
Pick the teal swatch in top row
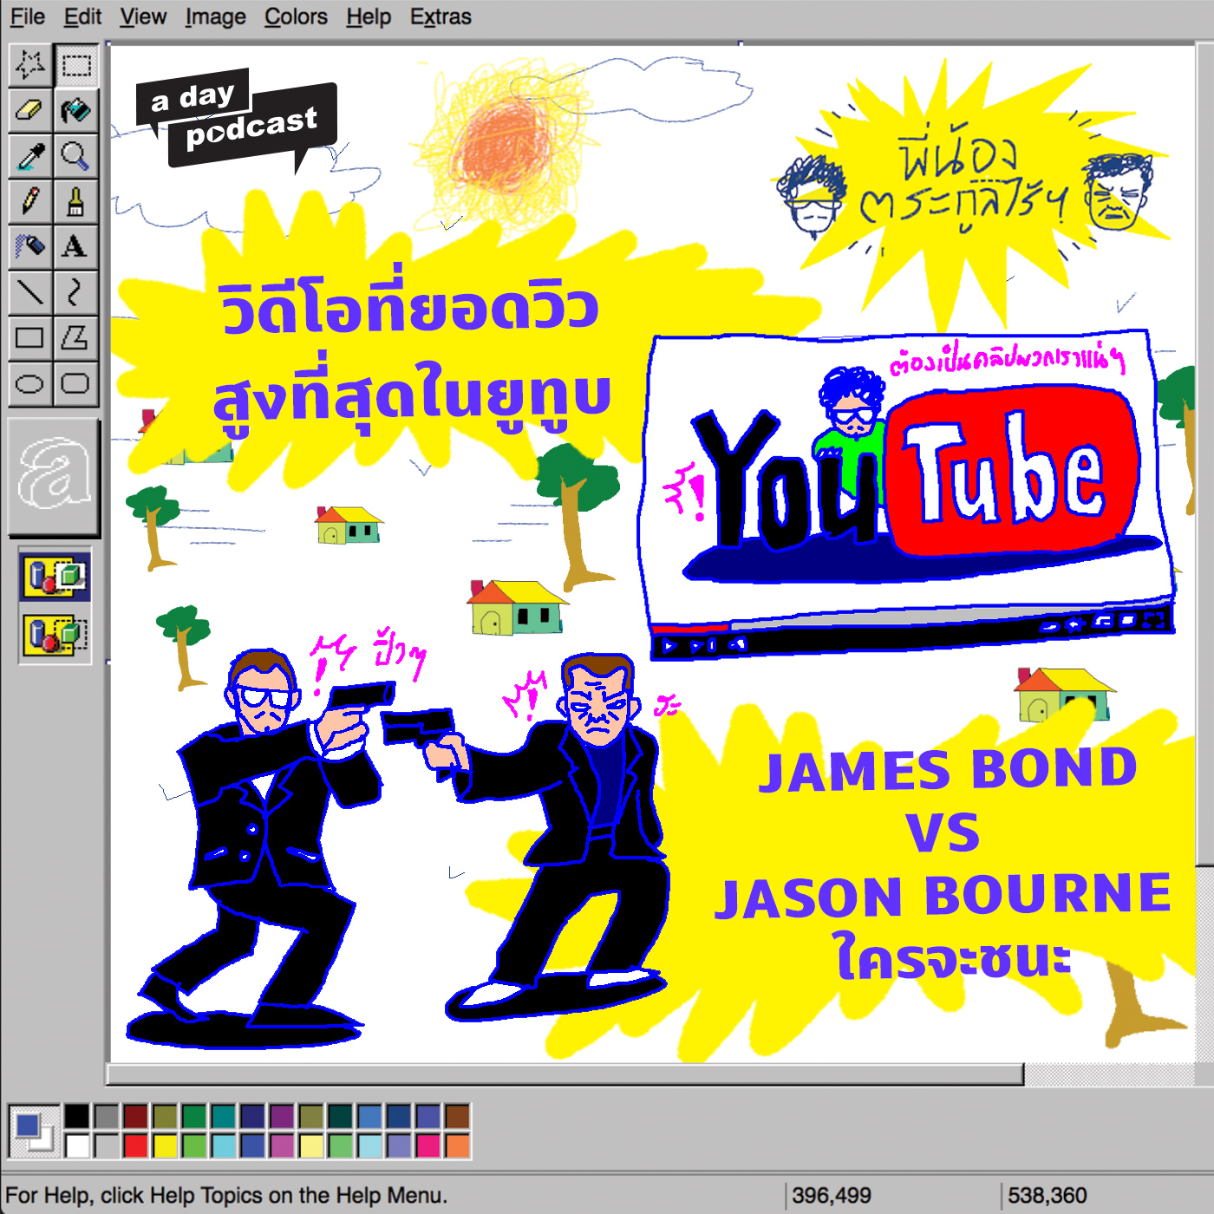[x=224, y=1116]
